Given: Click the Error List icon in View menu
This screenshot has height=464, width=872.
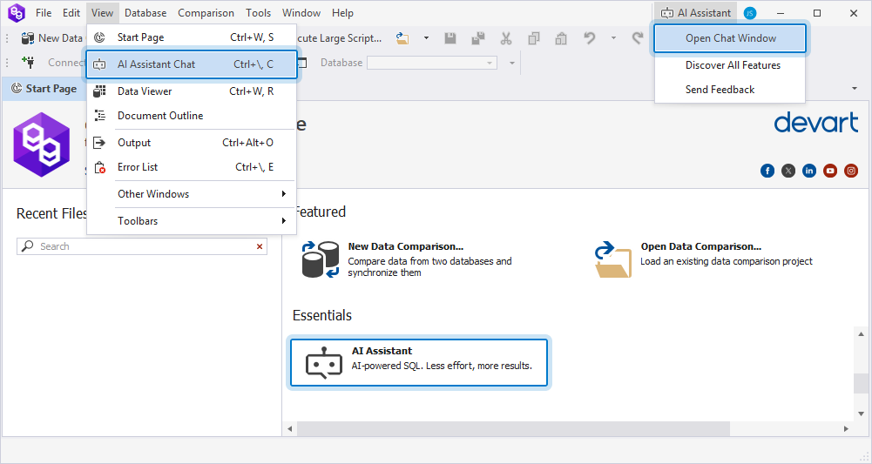Looking at the screenshot, I should click(x=99, y=167).
